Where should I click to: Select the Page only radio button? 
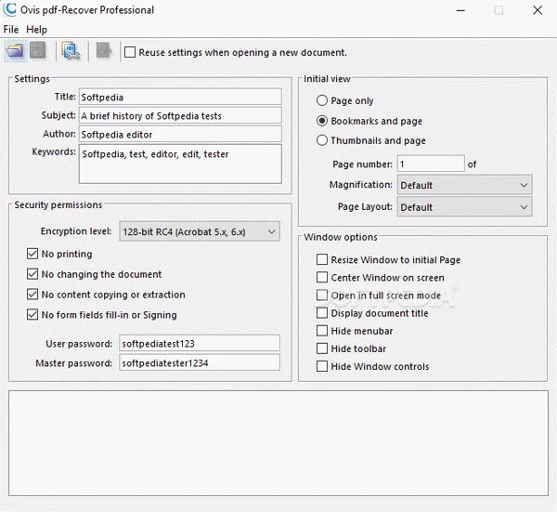pyautogui.click(x=322, y=100)
